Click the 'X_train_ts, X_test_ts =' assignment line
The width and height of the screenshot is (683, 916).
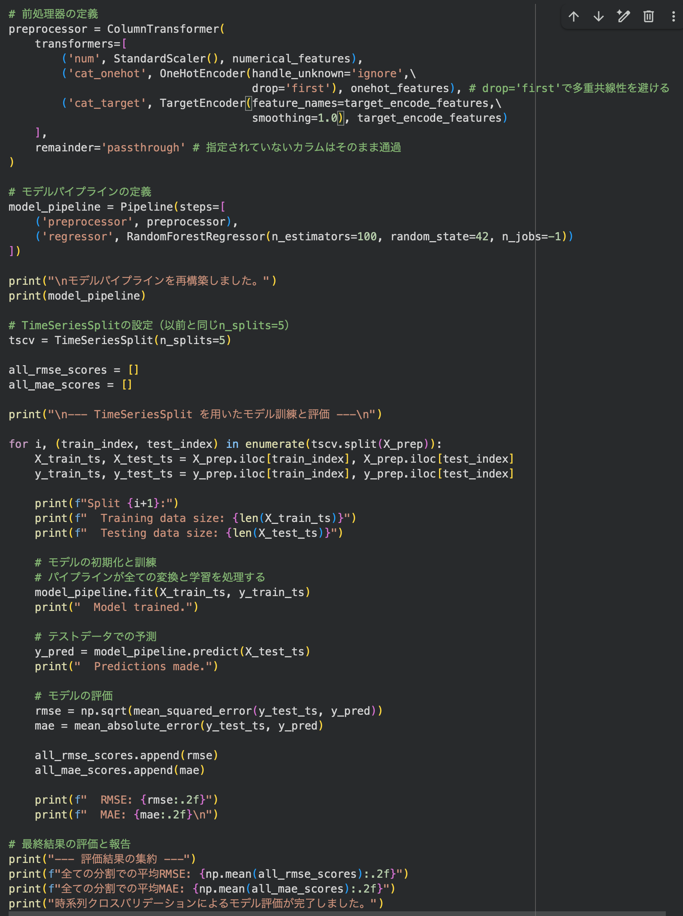[274, 459]
